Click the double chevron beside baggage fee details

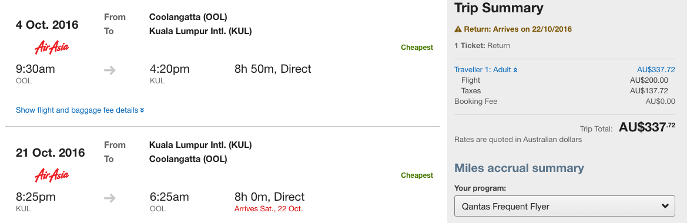[142, 110]
